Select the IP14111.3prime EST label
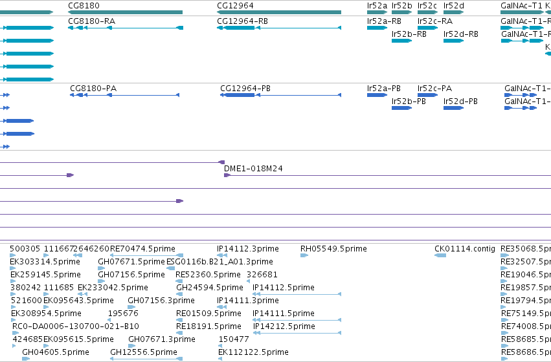Image resolution: width=551 pixels, height=362 pixels. [x=248, y=301]
